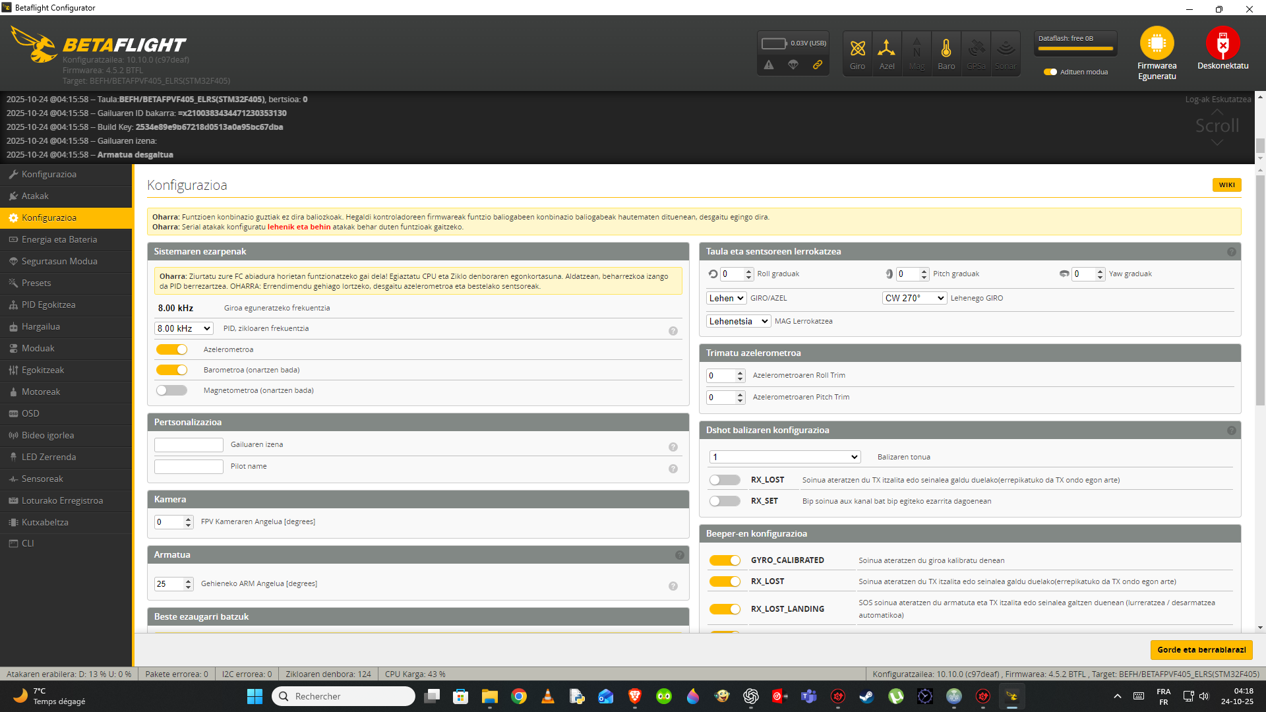Open the CW 270° Lehenego GIRO dropdown
Image resolution: width=1266 pixels, height=712 pixels.
tap(914, 298)
